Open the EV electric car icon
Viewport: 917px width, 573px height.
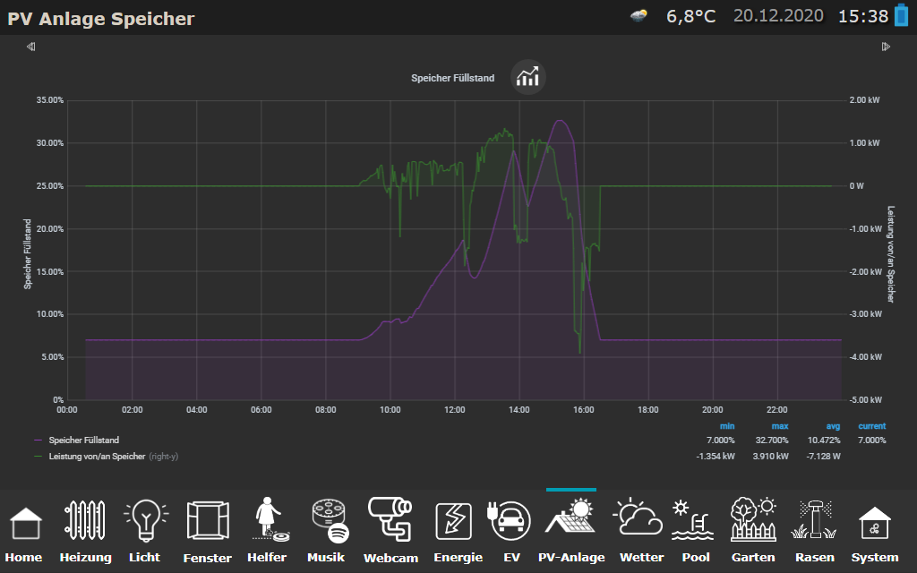click(x=509, y=520)
